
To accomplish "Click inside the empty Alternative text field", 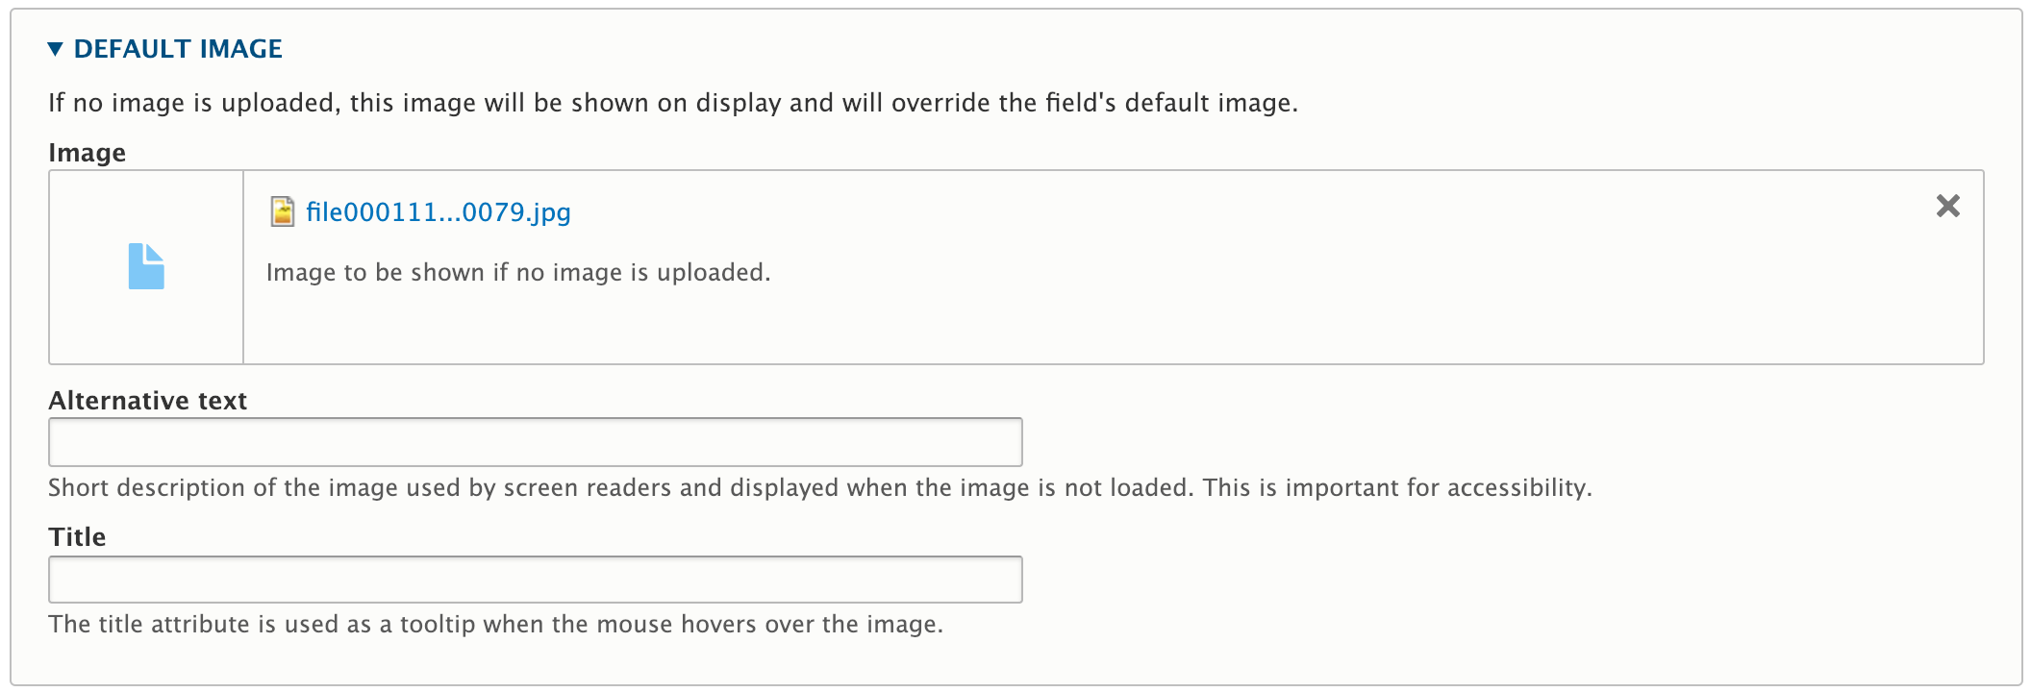I will pos(532,442).
